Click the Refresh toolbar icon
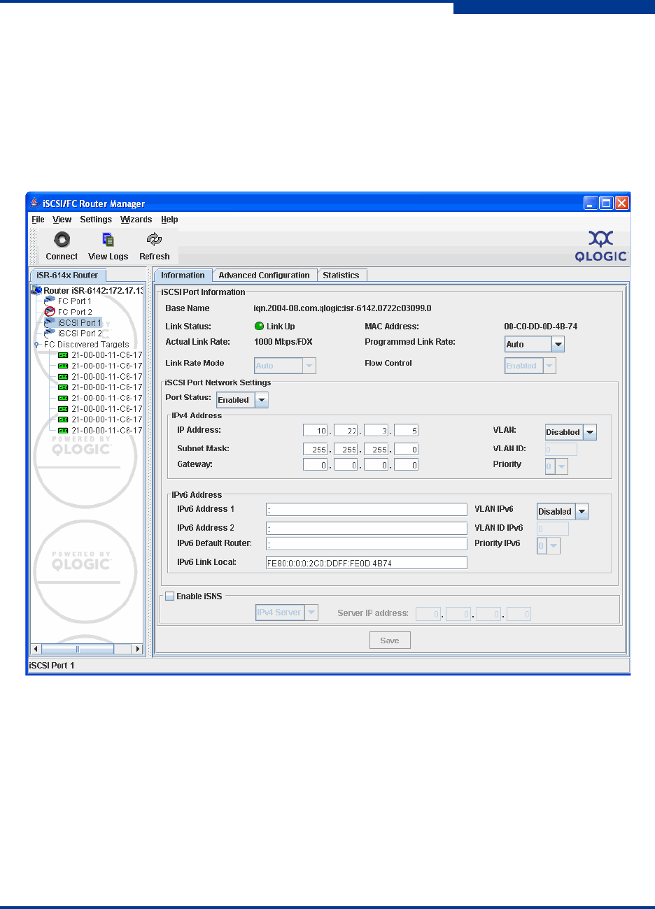 (154, 240)
